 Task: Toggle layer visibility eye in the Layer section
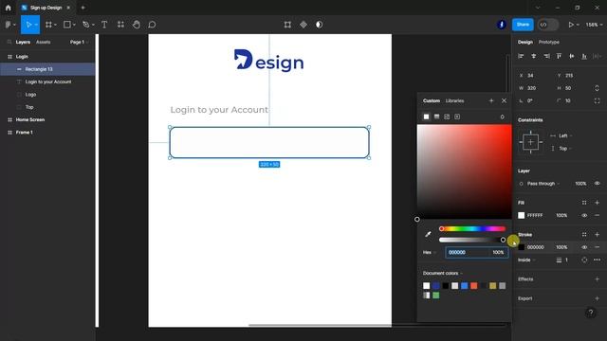598,183
